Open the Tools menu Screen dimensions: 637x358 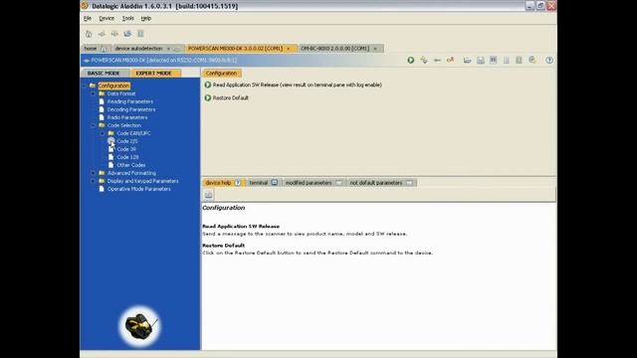[128, 18]
